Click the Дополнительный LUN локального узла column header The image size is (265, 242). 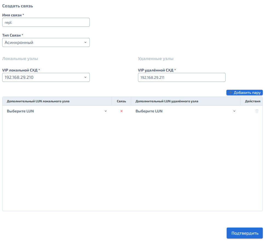tap(38, 101)
